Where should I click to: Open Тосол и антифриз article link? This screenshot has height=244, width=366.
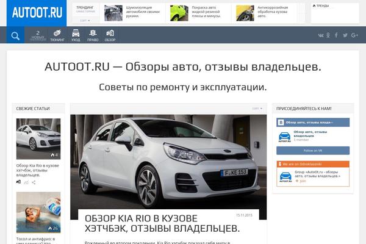click(36, 241)
